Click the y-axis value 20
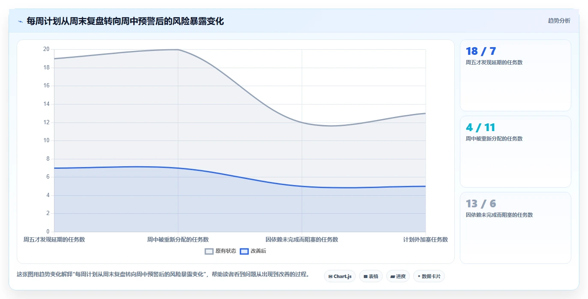 (46, 49)
